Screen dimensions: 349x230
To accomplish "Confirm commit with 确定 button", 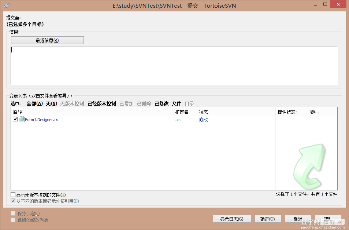I will tap(268, 219).
